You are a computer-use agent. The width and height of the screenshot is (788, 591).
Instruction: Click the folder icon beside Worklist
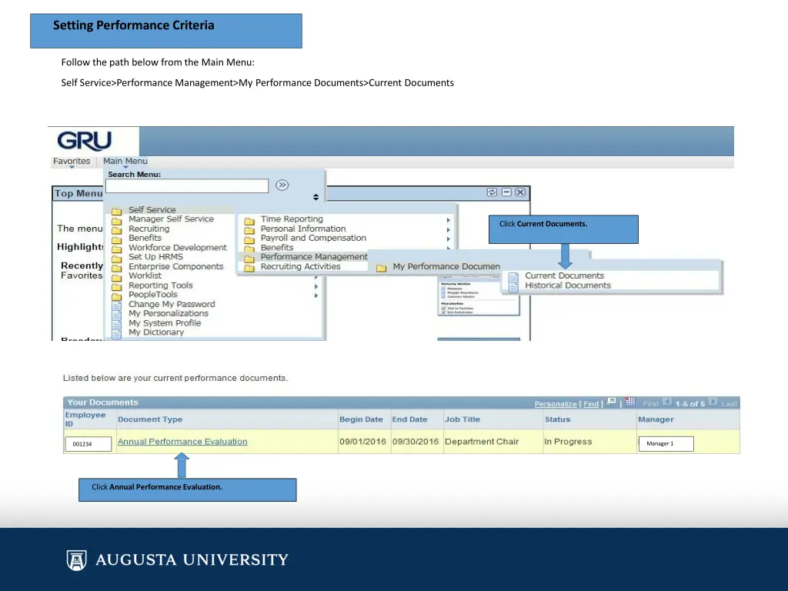click(117, 277)
